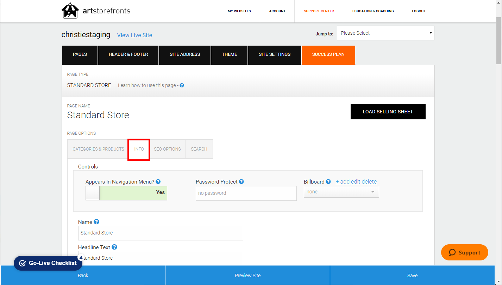502x285 pixels.
Task: Click the christiestaging site name
Action: pyautogui.click(x=86, y=35)
